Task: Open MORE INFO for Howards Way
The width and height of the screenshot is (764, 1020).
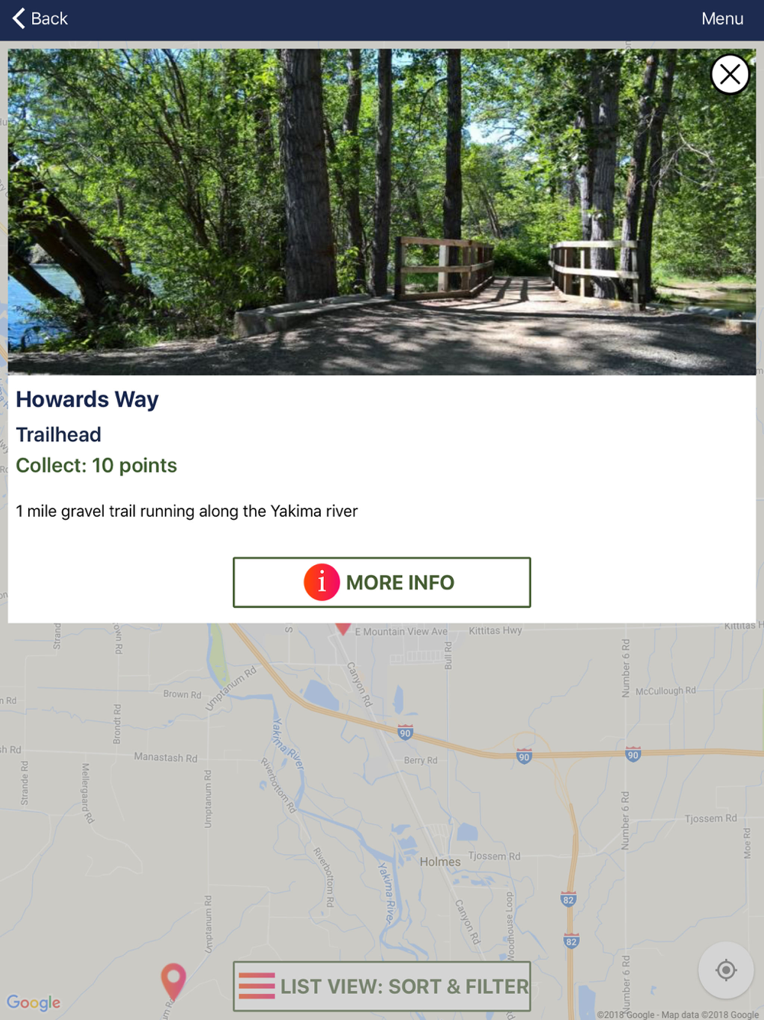Action: 382,583
